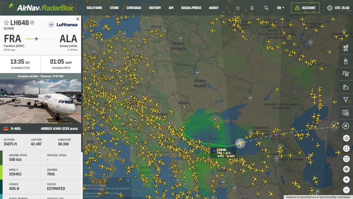
Task: Select the highlighted LH648 aircraft on map
Action: click(240, 144)
